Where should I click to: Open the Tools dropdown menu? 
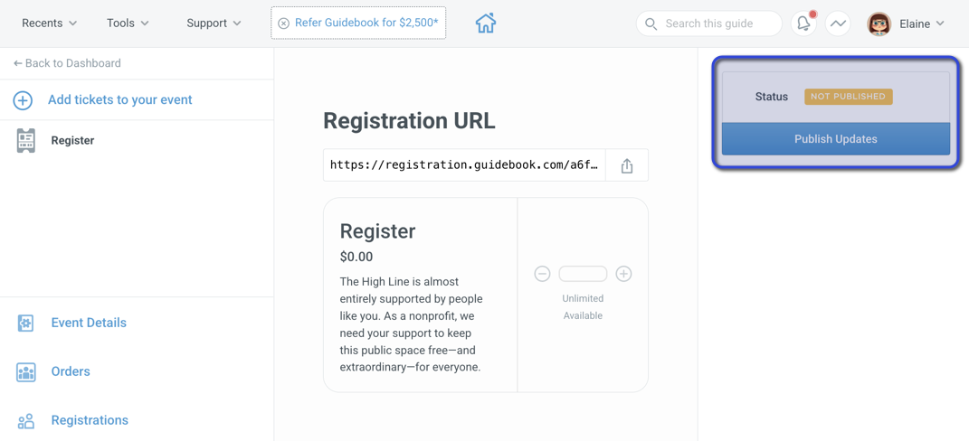(128, 23)
